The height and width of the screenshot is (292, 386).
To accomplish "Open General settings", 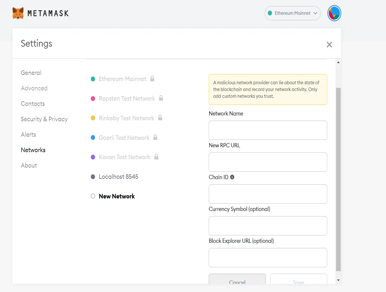I will (31, 73).
